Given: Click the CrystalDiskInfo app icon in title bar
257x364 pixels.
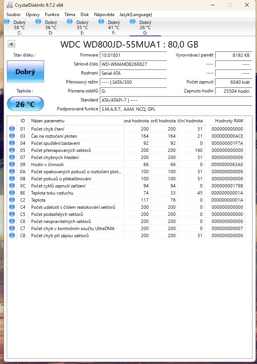Looking at the screenshot, I should (x=9, y=5).
